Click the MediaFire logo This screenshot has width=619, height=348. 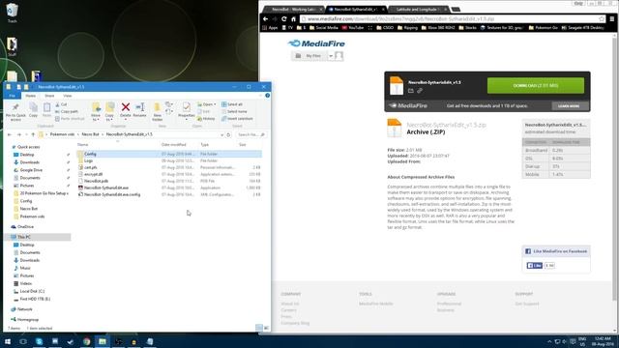(316, 43)
